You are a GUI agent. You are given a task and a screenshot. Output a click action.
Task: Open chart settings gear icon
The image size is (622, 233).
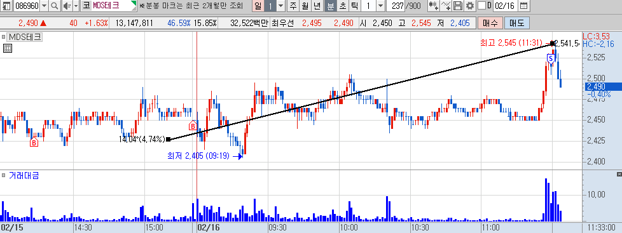(x=470, y=6)
